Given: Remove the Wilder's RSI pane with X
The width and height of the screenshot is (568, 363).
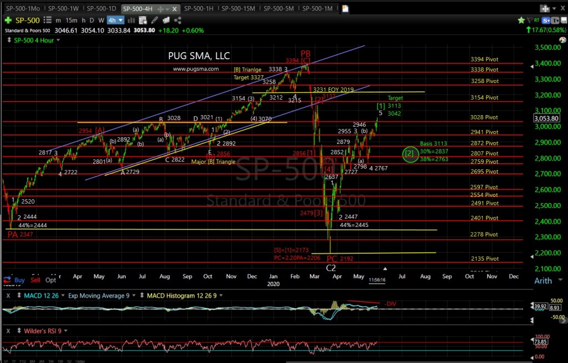Looking at the screenshot, I should pos(9,330).
